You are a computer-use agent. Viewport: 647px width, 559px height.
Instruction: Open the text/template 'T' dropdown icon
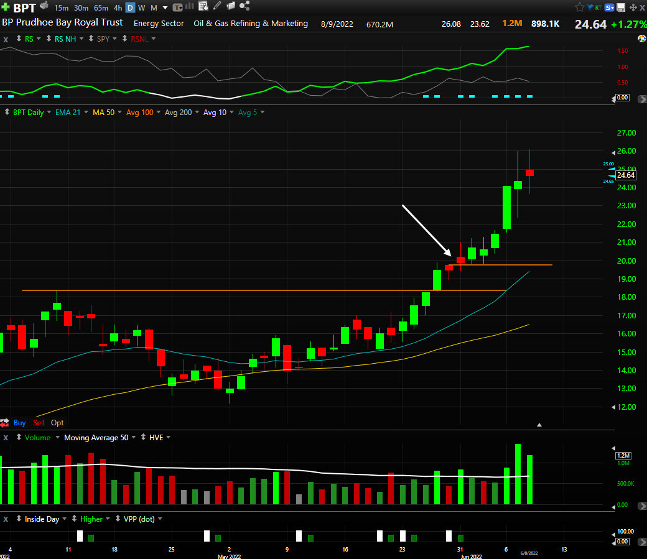pos(177,7)
